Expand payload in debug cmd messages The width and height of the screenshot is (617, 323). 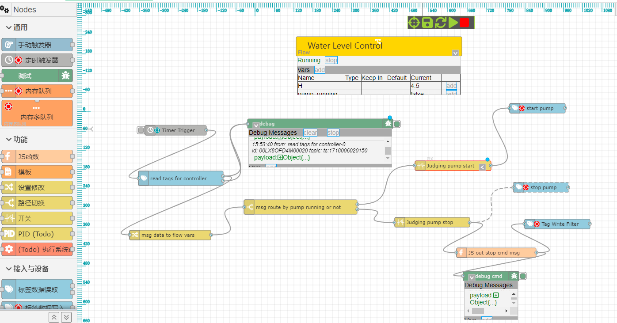pos(496,295)
